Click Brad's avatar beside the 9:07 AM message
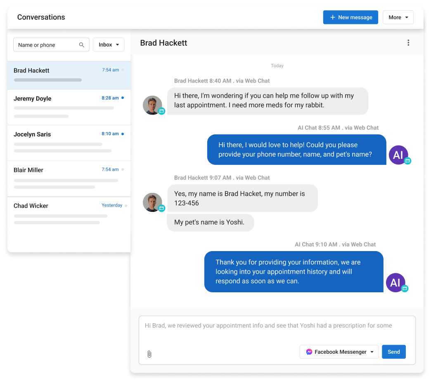Image resolution: width=431 pixels, height=383 pixels. 153,202
